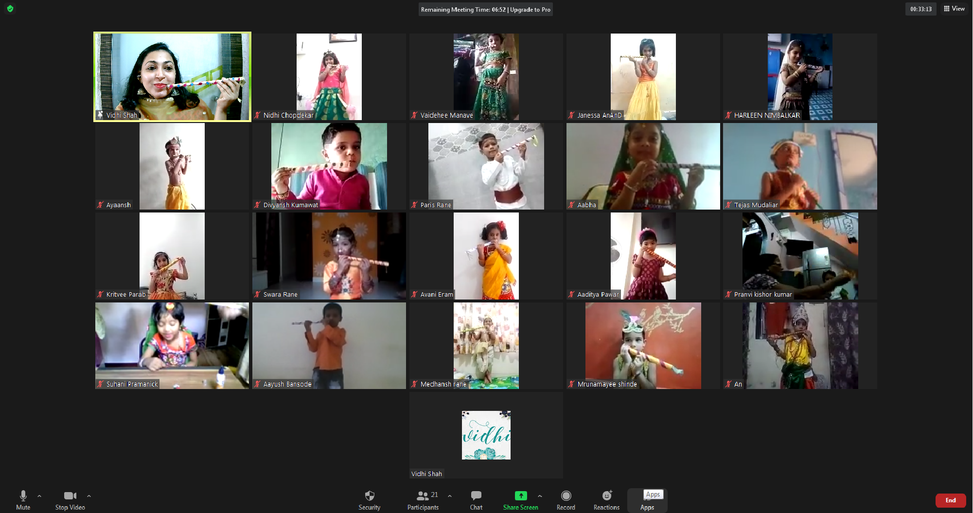Open the Chat panel
The image size is (973, 513).
[x=476, y=500]
